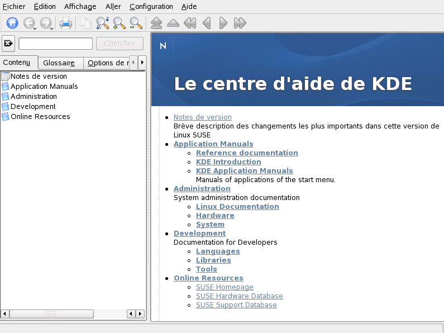Select Notes de version in tree
This screenshot has height=333, width=444.
pyautogui.click(x=39, y=77)
